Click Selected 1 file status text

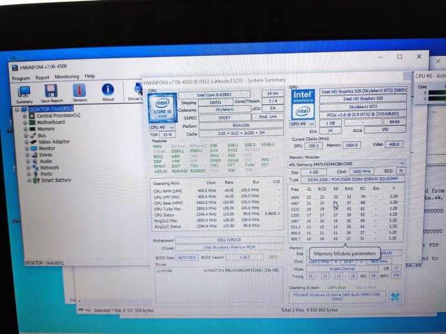point(123,310)
